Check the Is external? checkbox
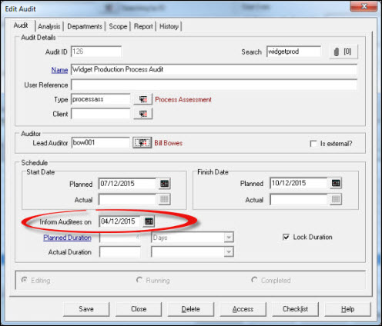 pyautogui.click(x=313, y=144)
